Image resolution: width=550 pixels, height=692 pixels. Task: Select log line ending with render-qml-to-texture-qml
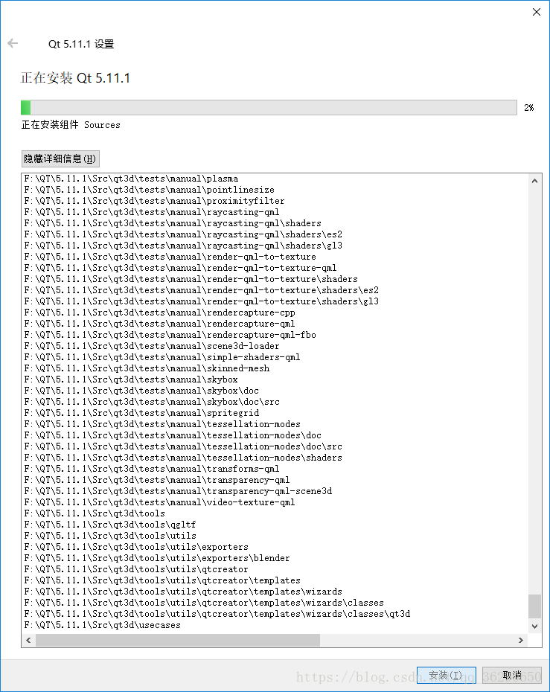pyautogui.click(x=181, y=268)
